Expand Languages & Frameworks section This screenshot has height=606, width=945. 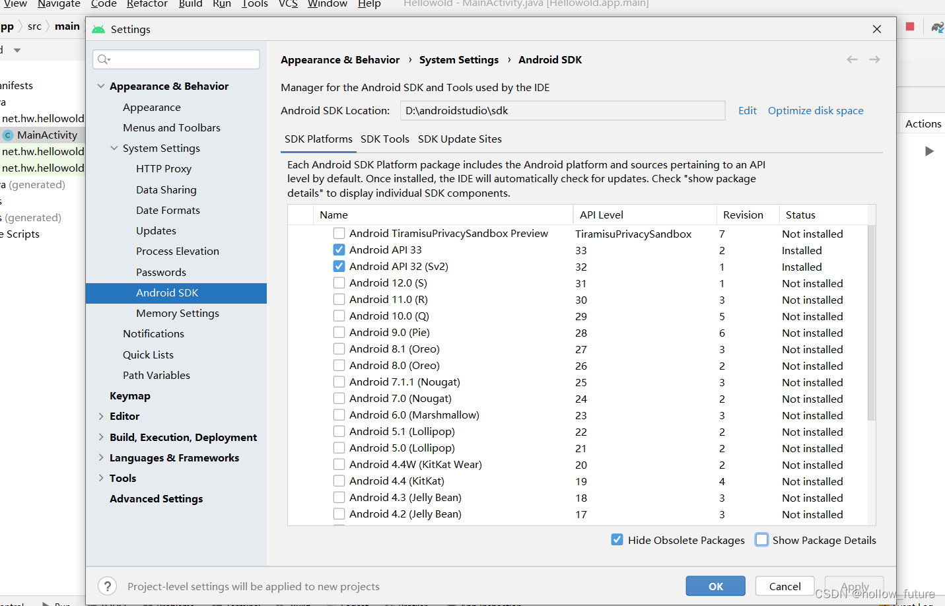click(101, 457)
